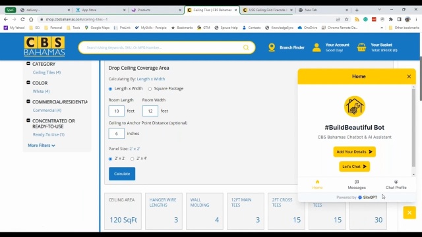Reload the page in browser
The width and height of the screenshot is (422, 237).
22,19
